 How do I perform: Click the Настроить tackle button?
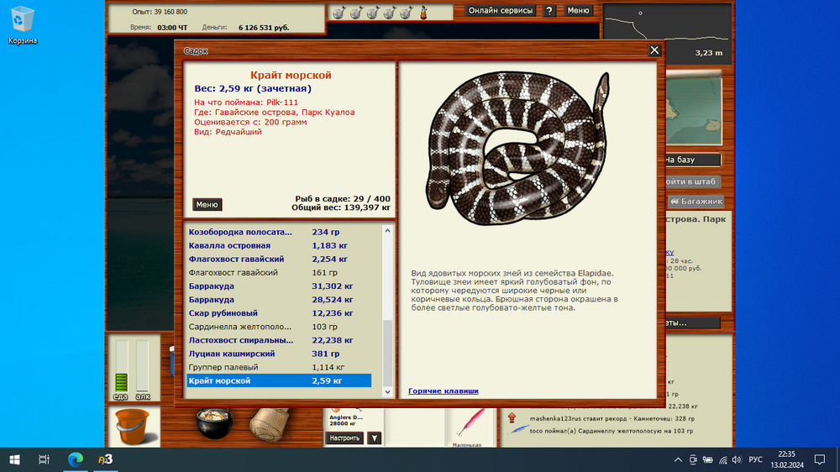click(344, 438)
